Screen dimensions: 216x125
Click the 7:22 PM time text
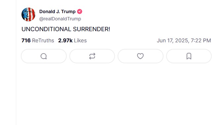tap(201, 41)
